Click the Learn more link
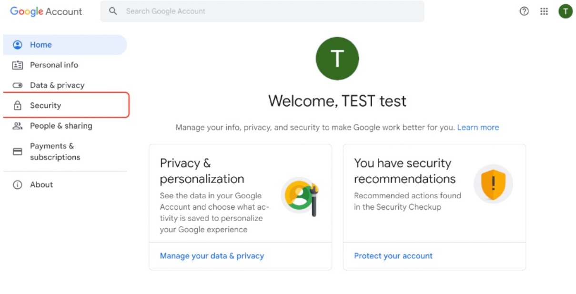 coord(478,127)
